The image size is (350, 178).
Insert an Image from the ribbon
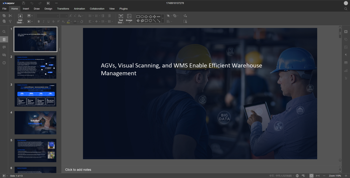pos(129,18)
